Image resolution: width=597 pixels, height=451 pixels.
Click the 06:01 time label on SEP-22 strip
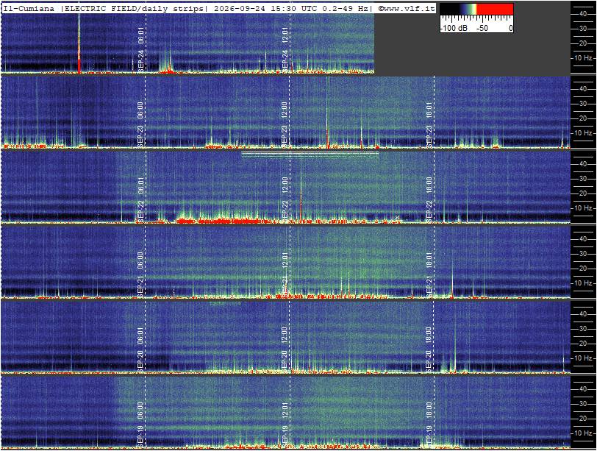click(140, 186)
